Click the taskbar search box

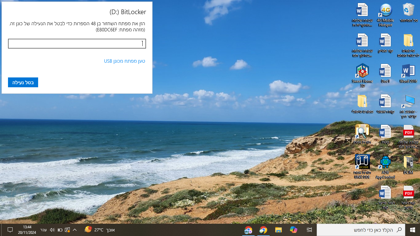pyautogui.click(x=361, y=230)
